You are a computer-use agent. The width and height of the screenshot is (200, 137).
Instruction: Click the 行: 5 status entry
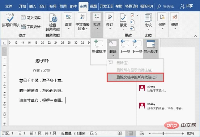click(93, 133)
